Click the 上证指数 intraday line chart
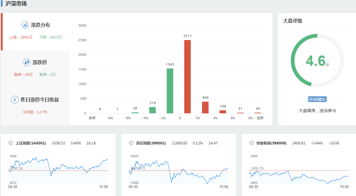The width and height of the screenshot is (356, 196). pos(58,170)
